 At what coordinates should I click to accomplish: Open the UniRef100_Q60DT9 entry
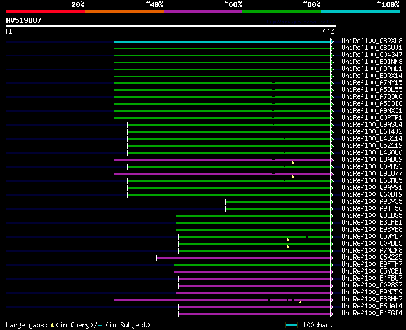click(372, 195)
